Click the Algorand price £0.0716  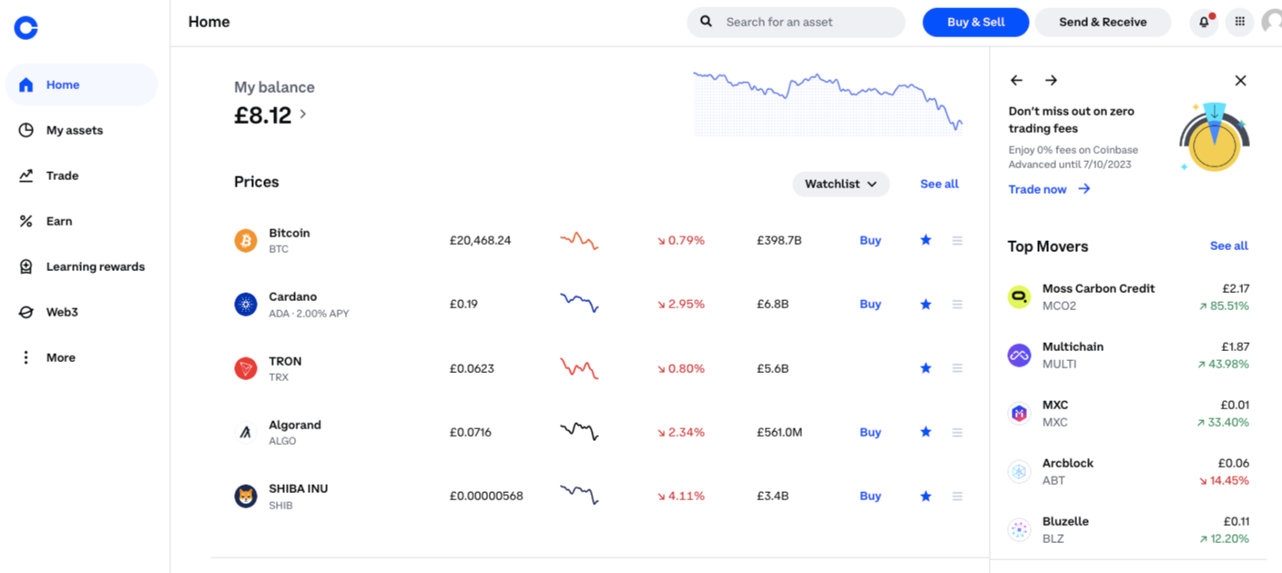point(471,432)
